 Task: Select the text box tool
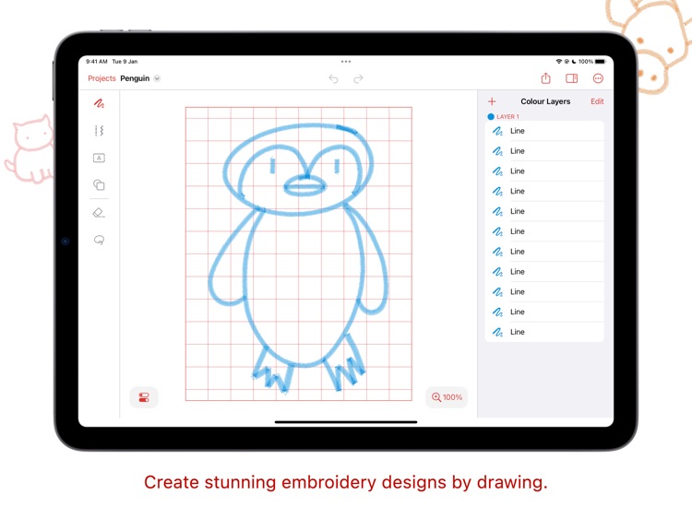[x=99, y=158]
